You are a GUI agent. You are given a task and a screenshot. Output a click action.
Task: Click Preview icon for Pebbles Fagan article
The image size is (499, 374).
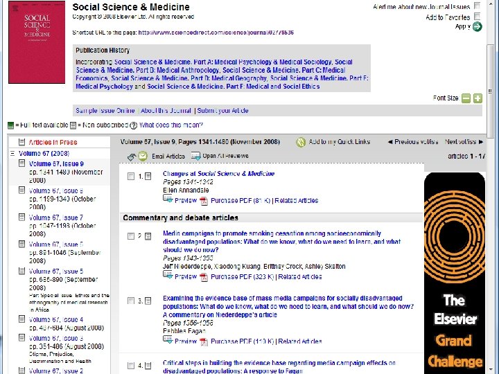[x=168, y=341]
